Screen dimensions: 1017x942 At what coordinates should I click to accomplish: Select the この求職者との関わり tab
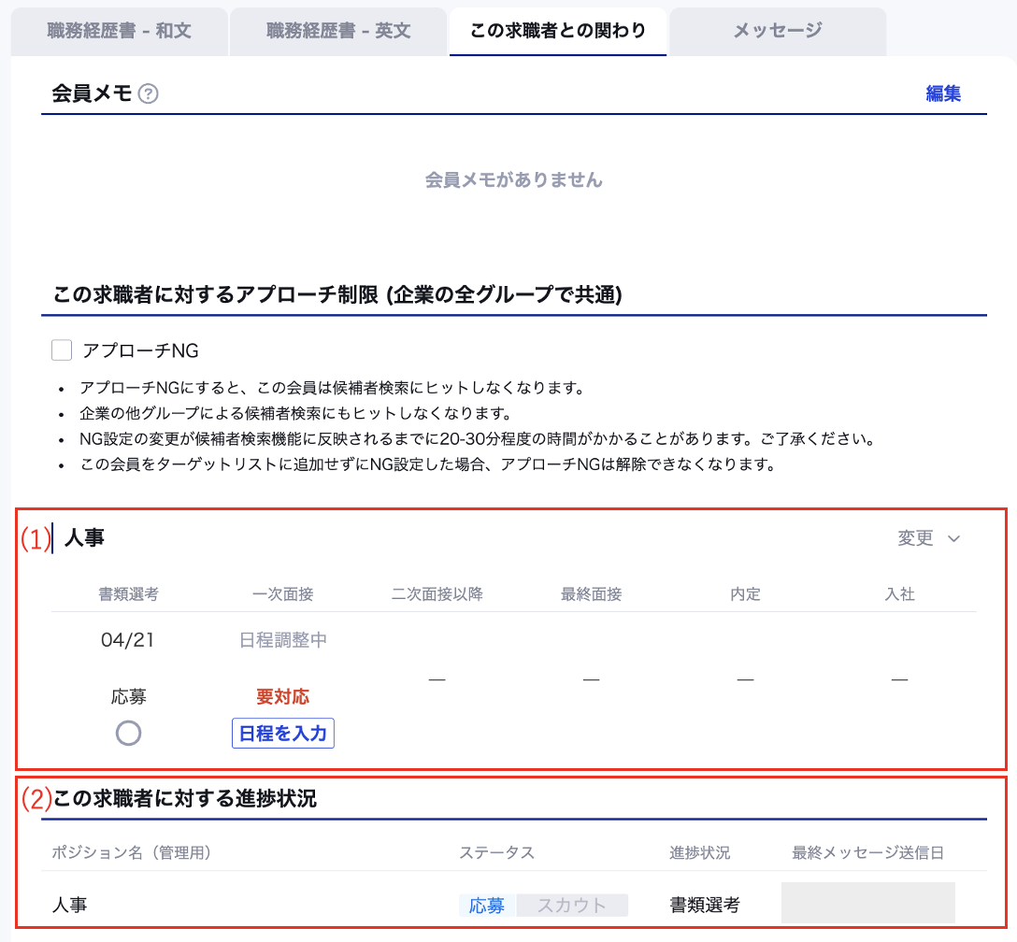point(557,31)
